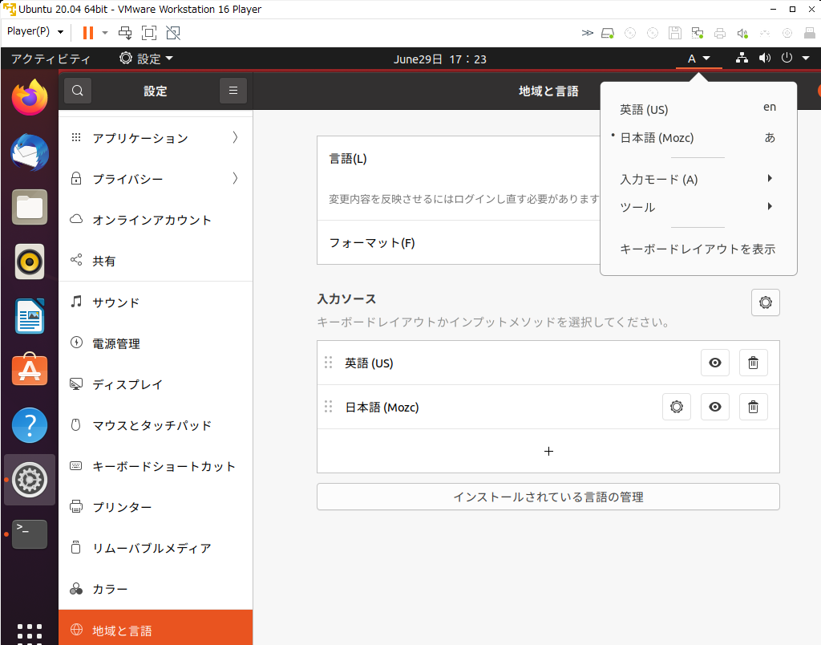Expand the プライバシー category chevron
The width and height of the screenshot is (821, 645).
(235, 179)
